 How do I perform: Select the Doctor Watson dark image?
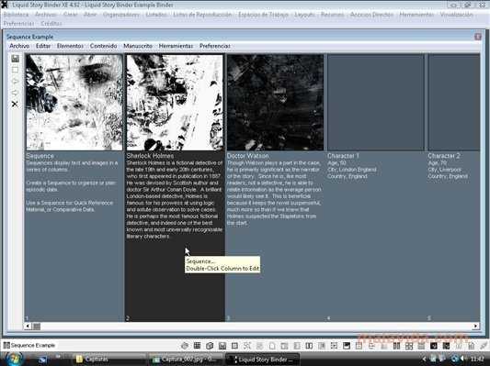point(275,102)
